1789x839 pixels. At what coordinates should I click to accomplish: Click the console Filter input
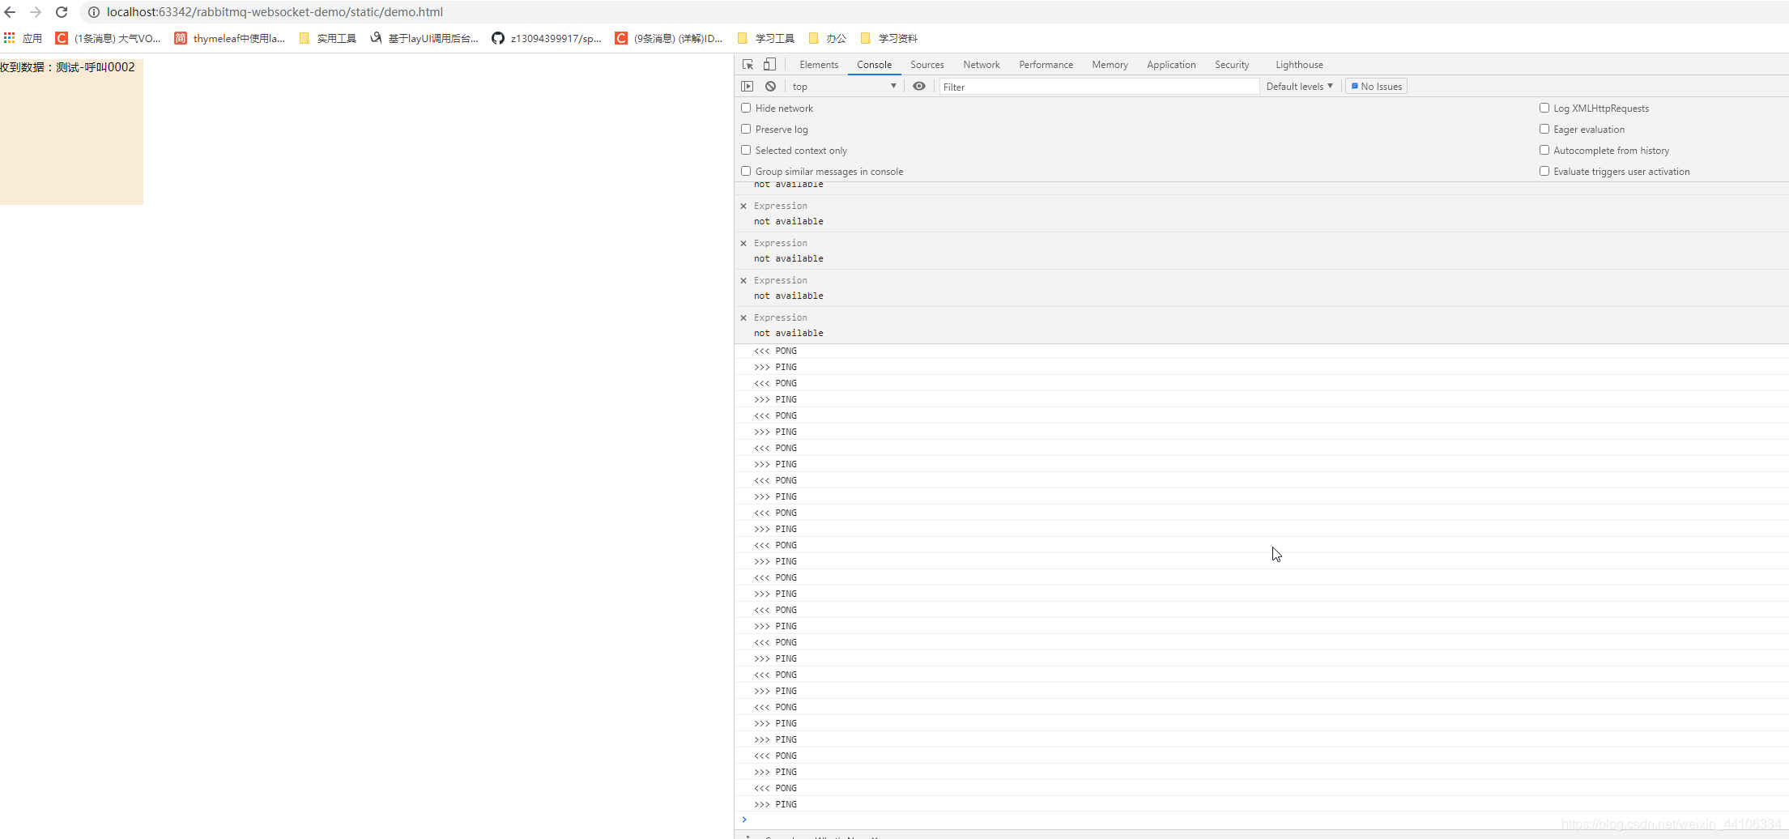pyautogui.click(x=1099, y=87)
